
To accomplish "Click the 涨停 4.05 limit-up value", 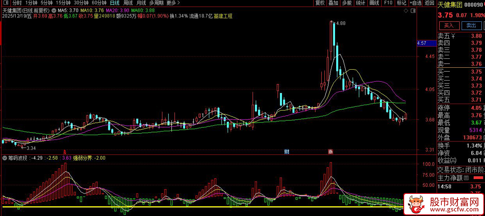I will (476, 108).
